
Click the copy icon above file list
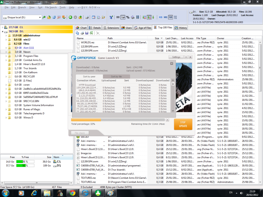point(77,33)
